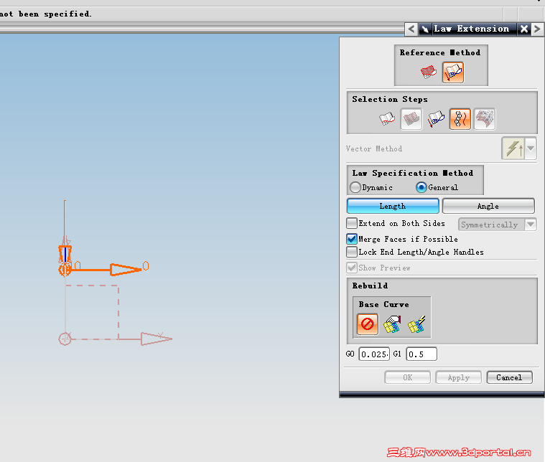Choose the Reference Vector selection step icon
545x462 pixels.
(x=436, y=119)
